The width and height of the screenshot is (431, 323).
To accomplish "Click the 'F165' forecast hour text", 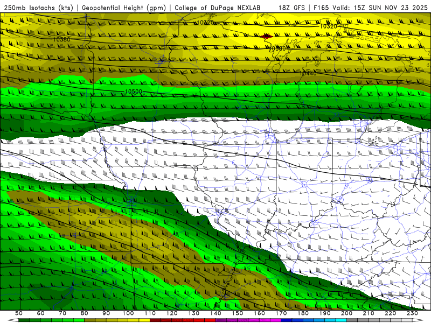I will [321, 8].
